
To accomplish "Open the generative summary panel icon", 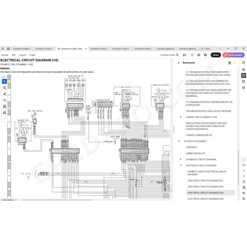I will [x=243, y=63].
